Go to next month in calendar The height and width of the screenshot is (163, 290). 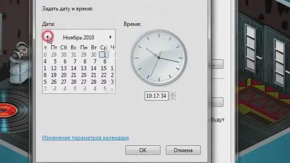(111, 37)
